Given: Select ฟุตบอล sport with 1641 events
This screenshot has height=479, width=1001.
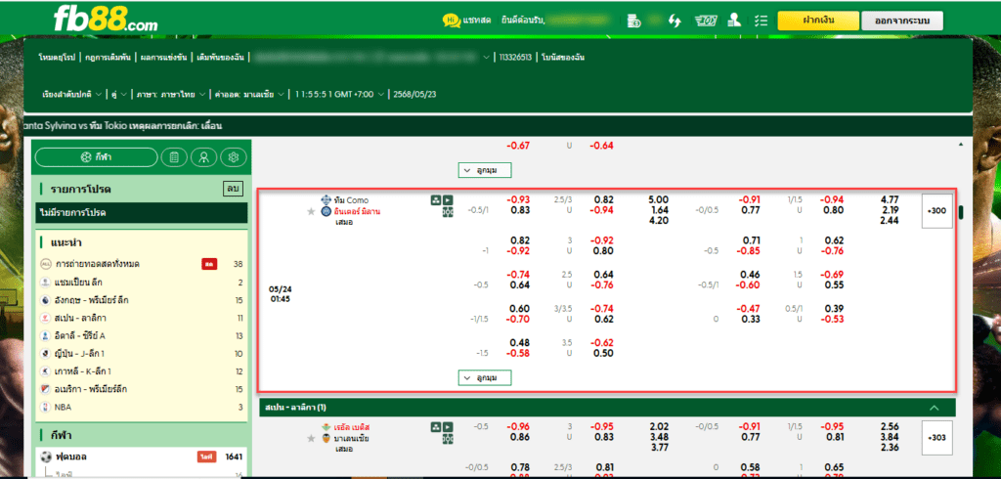Looking at the screenshot, I should (141, 457).
